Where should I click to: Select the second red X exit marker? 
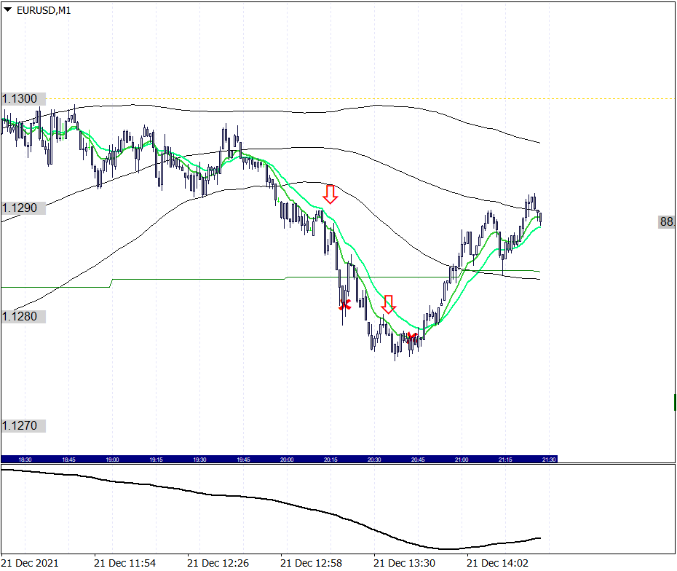(x=412, y=336)
